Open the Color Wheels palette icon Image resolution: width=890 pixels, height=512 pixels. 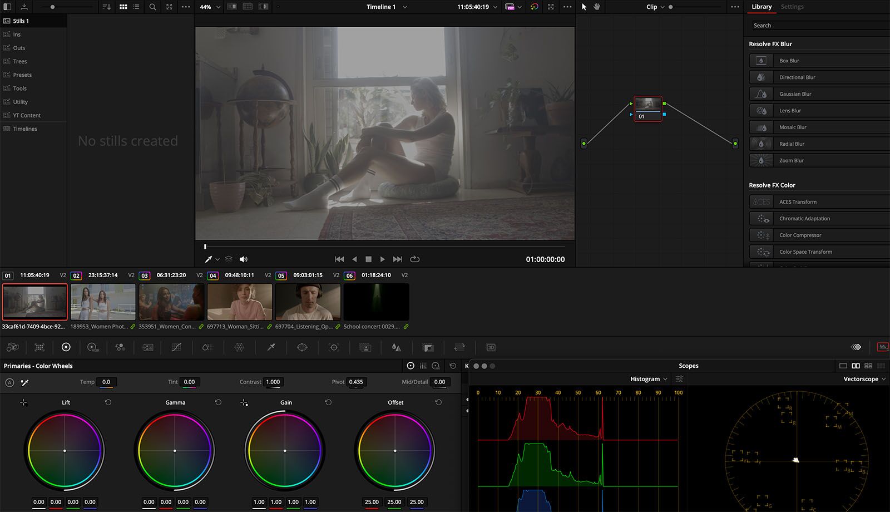click(x=66, y=347)
